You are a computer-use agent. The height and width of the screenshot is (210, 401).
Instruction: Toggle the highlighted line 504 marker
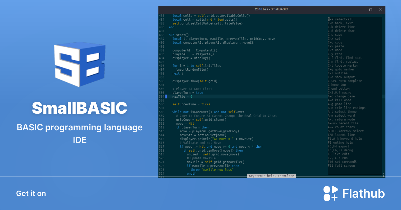coord(166,96)
